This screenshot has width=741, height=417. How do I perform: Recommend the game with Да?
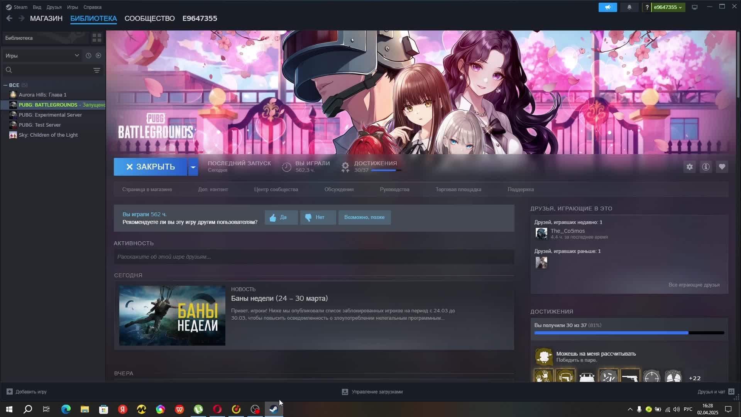pyautogui.click(x=281, y=217)
